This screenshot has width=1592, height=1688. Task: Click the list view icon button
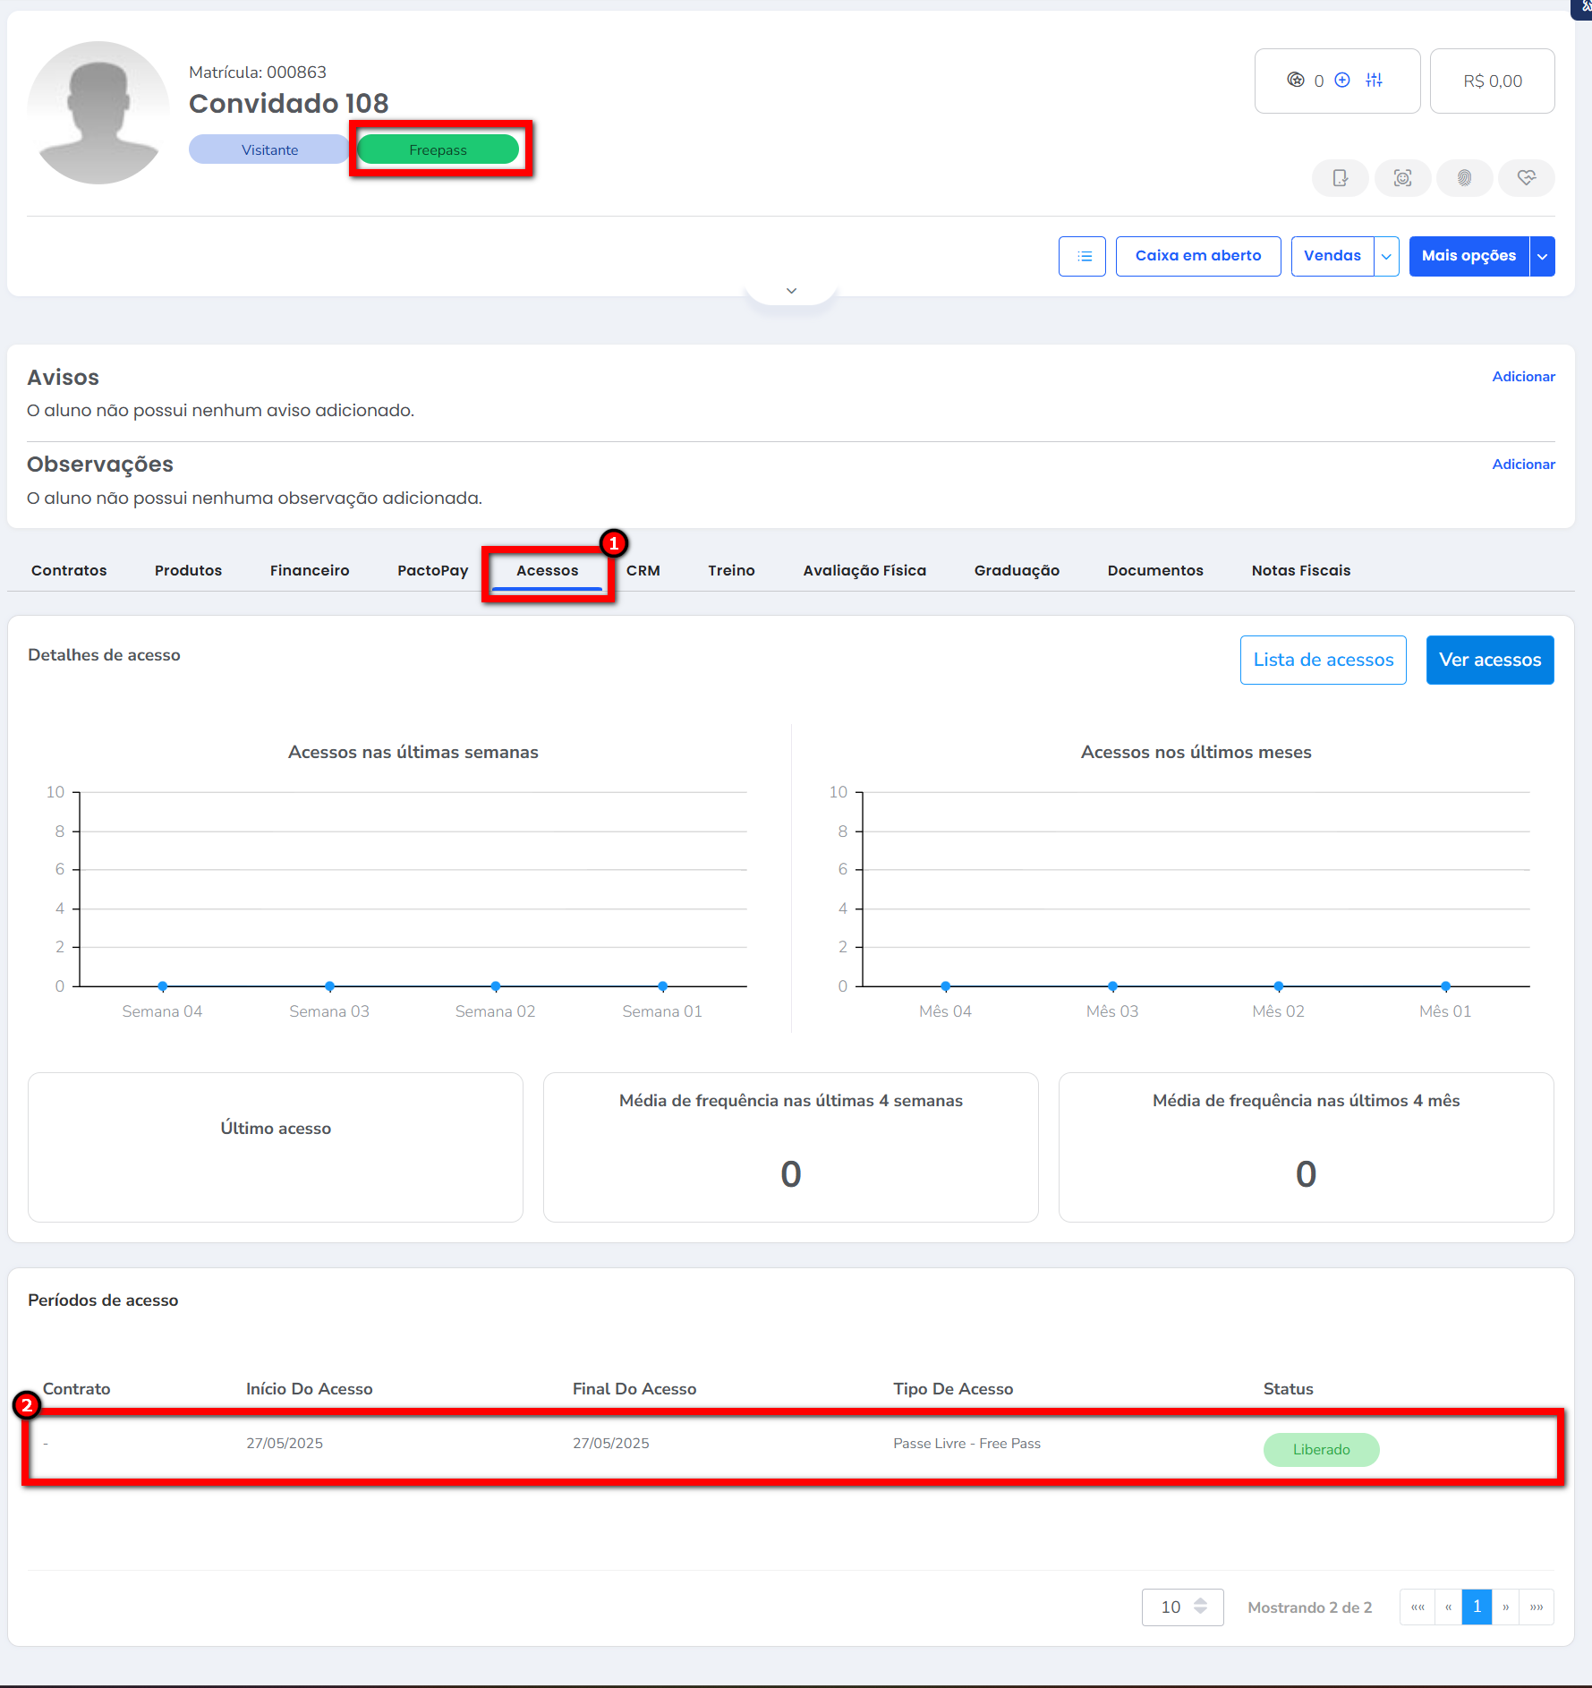(x=1082, y=256)
